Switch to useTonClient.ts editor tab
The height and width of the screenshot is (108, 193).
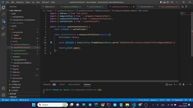[95, 7]
